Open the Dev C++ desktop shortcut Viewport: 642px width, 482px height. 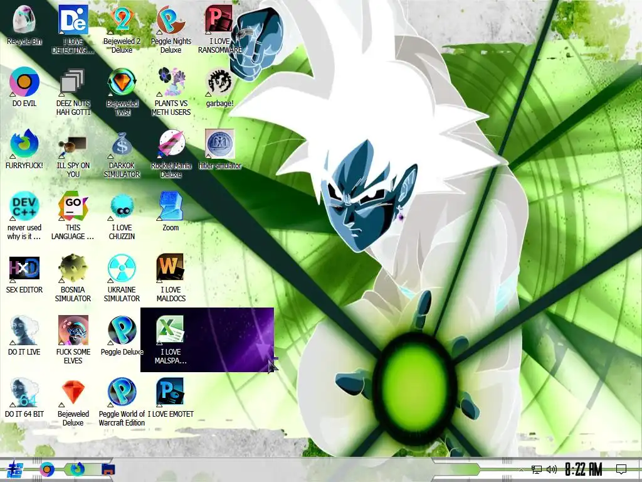[x=24, y=206]
